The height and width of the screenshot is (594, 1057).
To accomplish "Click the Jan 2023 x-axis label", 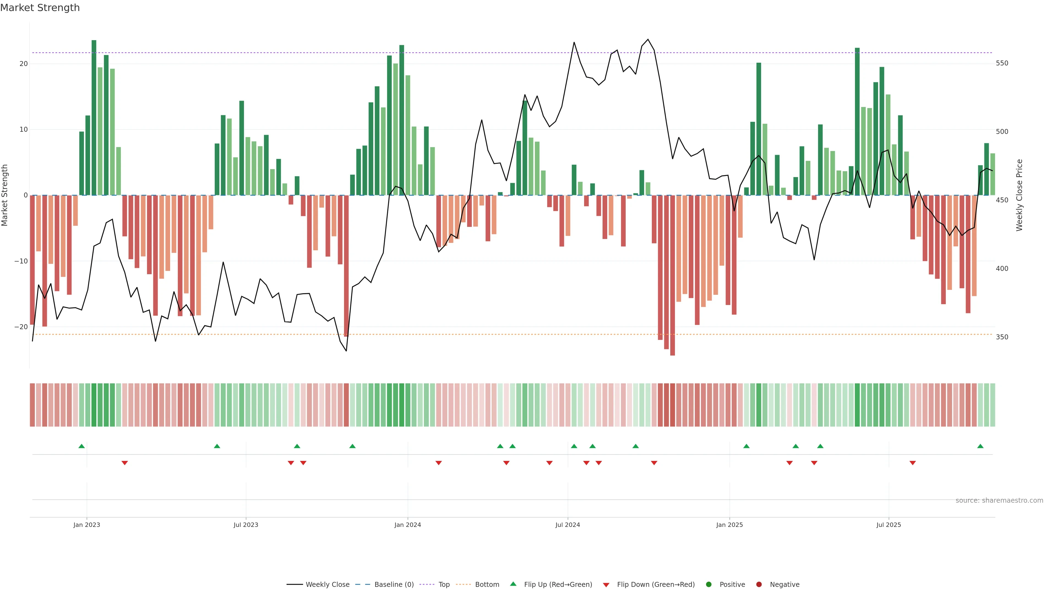I will [87, 525].
